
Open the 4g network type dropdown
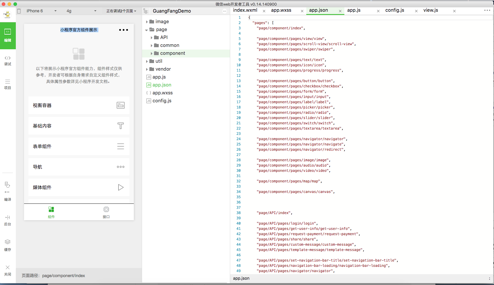(81, 11)
